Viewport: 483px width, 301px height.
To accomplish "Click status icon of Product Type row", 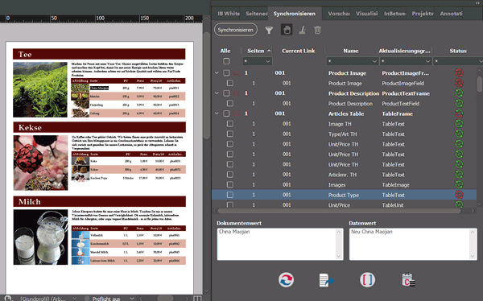I will click(x=459, y=195).
